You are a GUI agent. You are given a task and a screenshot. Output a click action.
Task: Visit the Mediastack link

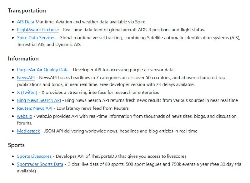pos(28,131)
